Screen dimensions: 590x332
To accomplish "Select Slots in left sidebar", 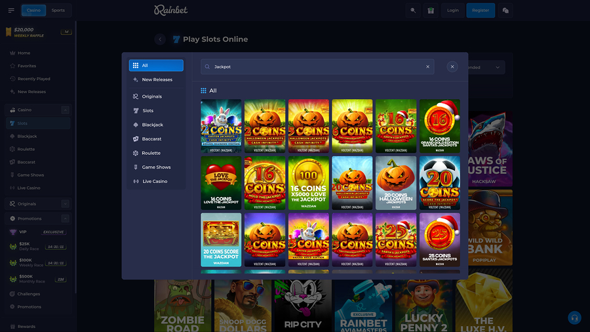I will pyautogui.click(x=38, y=123).
